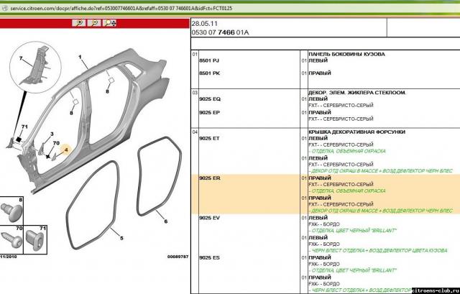Select part number 8501 PK

coord(209,74)
